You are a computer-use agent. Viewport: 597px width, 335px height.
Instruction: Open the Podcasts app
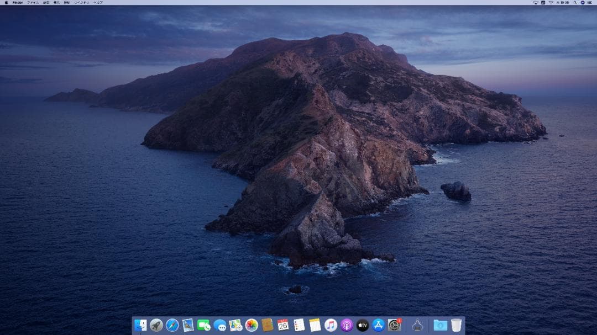tap(347, 325)
